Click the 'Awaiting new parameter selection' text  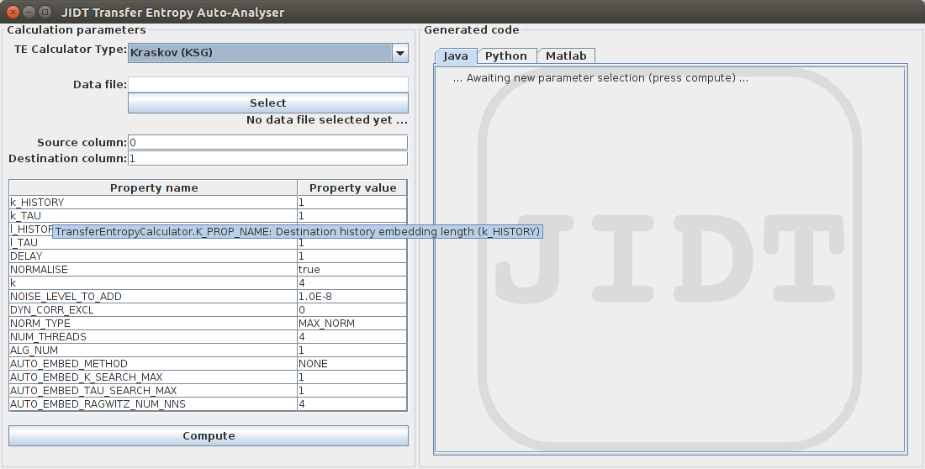click(600, 78)
